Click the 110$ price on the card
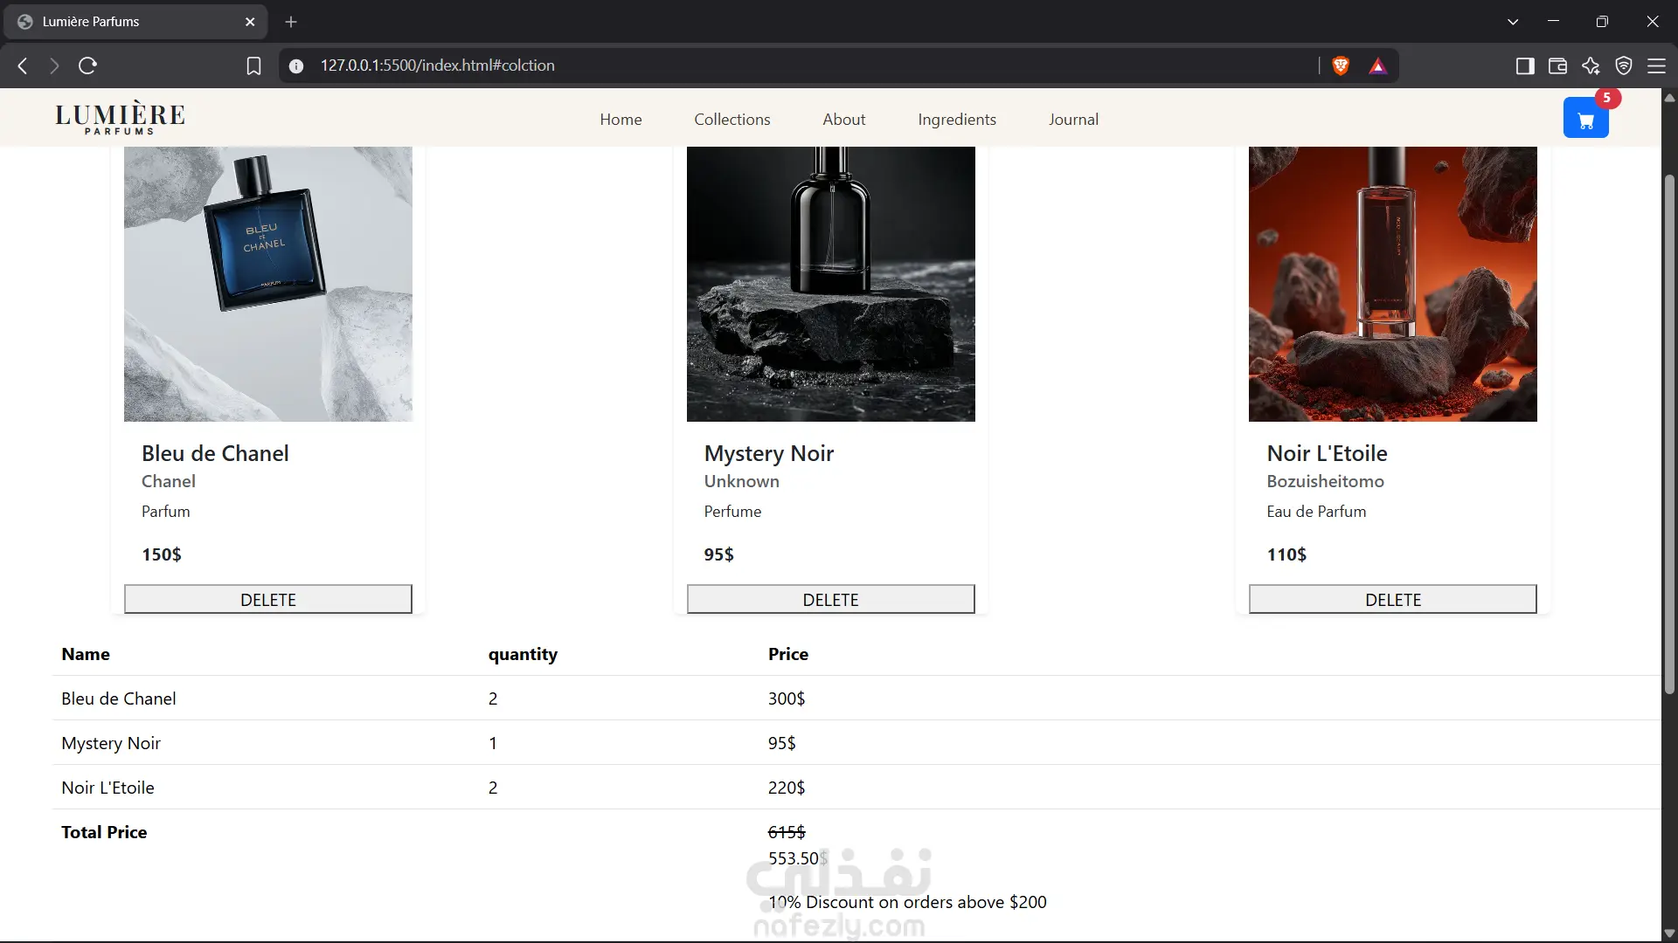This screenshot has height=943, width=1678. [x=1286, y=554]
